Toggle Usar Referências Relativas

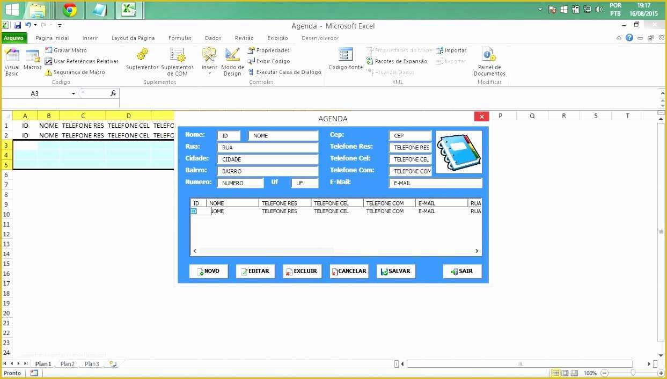click(x=82, y=61)
